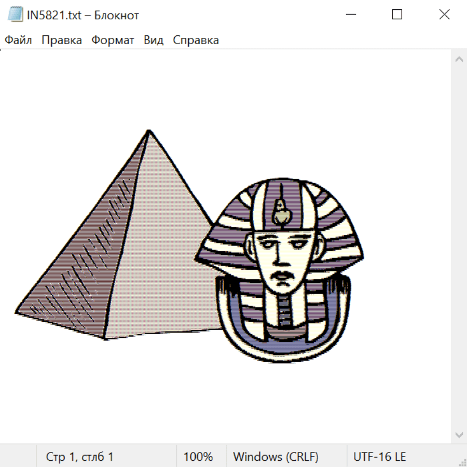467x467 pixels.
Task: Click the Notepad icon in the title bar
Action: pos(15,15)
